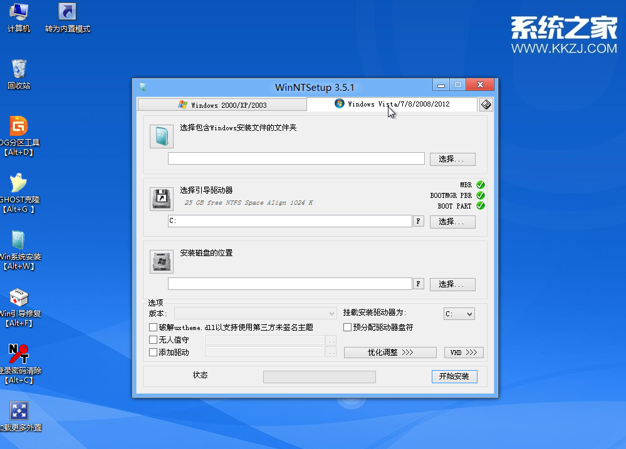This screenshot has height=449, width=626.
Task: Open the 回收站 recycle bin icon
Action: coord(19,69)
